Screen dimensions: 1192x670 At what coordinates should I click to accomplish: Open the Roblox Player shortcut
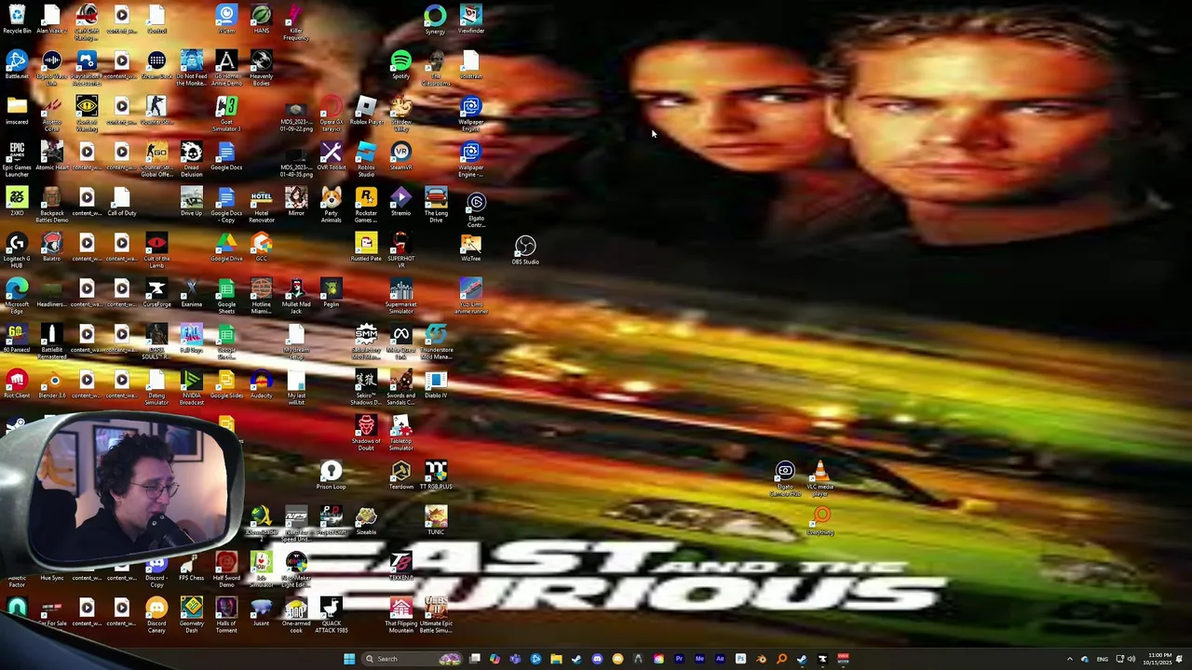[366, 111]
